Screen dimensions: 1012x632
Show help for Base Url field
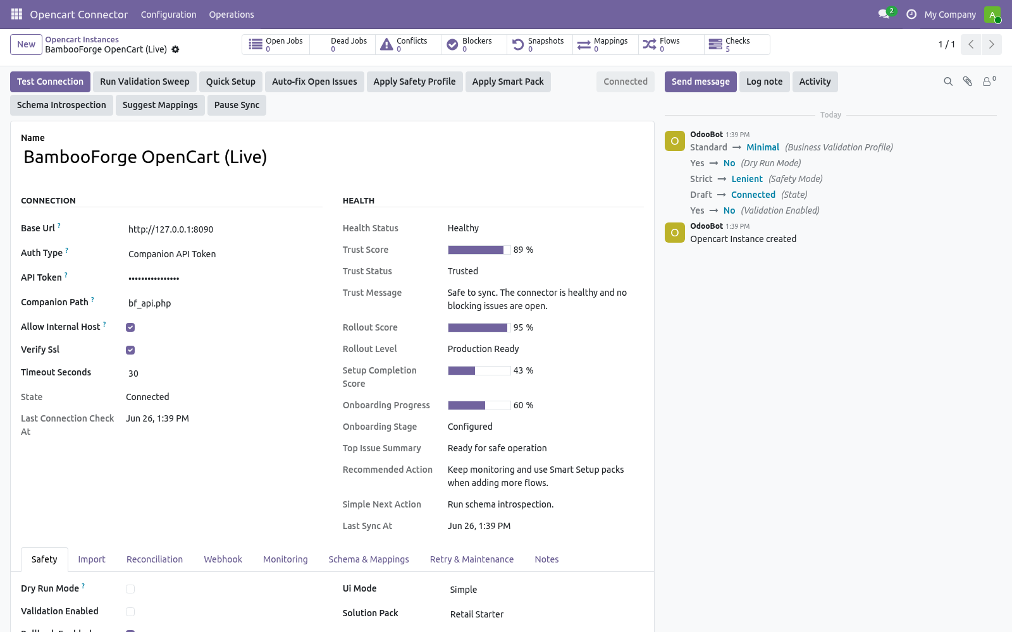pyautogui.click(x=59, y=225)
